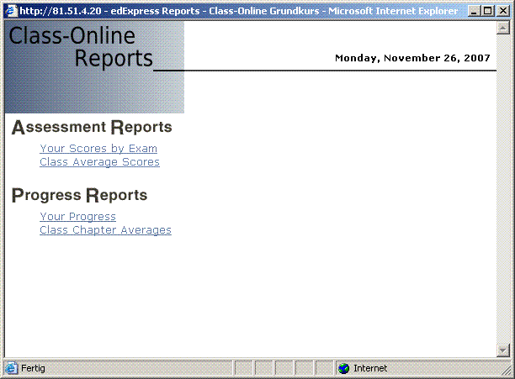Open Class Chapter Averages report
Screen dimensions: 515x379
coord(105,230)
